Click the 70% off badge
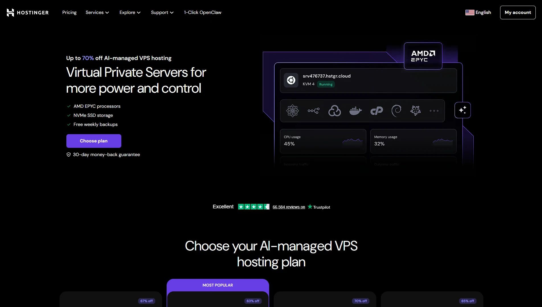Image resolution: width=542 pixels, height=307 pixels. tap(361, 301)
